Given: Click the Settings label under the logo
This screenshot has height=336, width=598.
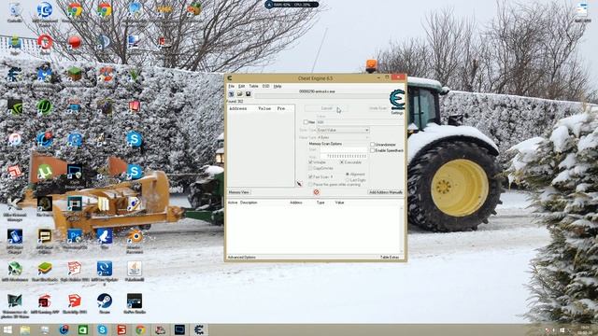Looking at the screenshot, I should coord(397,113).
